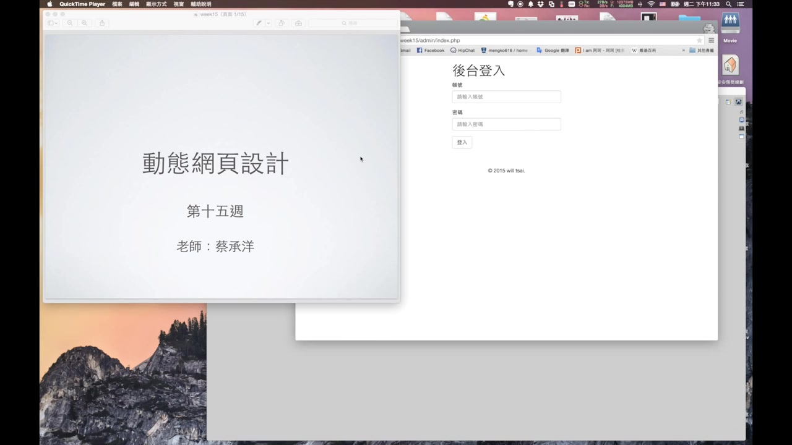
Task: Open the notification bell menu bar icon
Action: click(530, 4)
